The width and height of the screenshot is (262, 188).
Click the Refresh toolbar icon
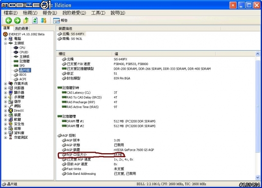click(x=35, y=20)
